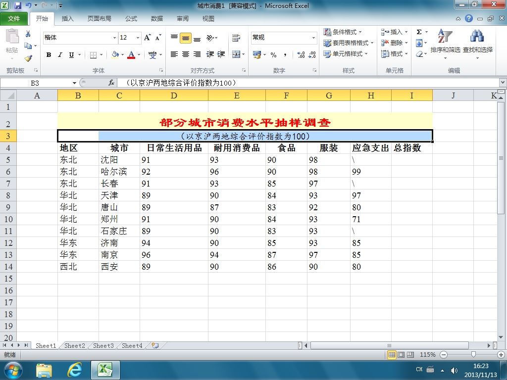Click Decrease Decimal icon
507x380 pixels.
tap(312, 55)
